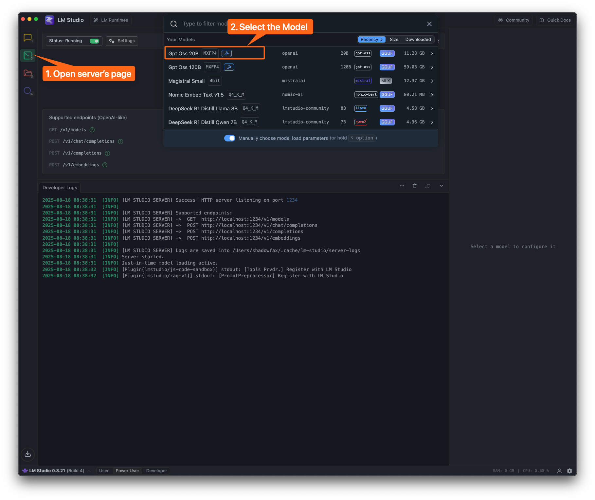
Task: Open the Developer server page icon
Action: point(28,56)
